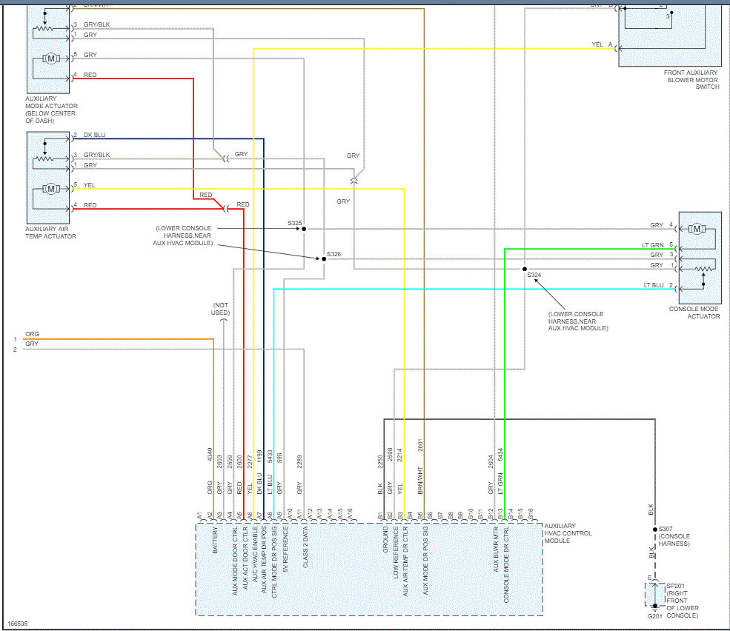
Task: Click the G201 ground symbol
Action: [654, 607]
